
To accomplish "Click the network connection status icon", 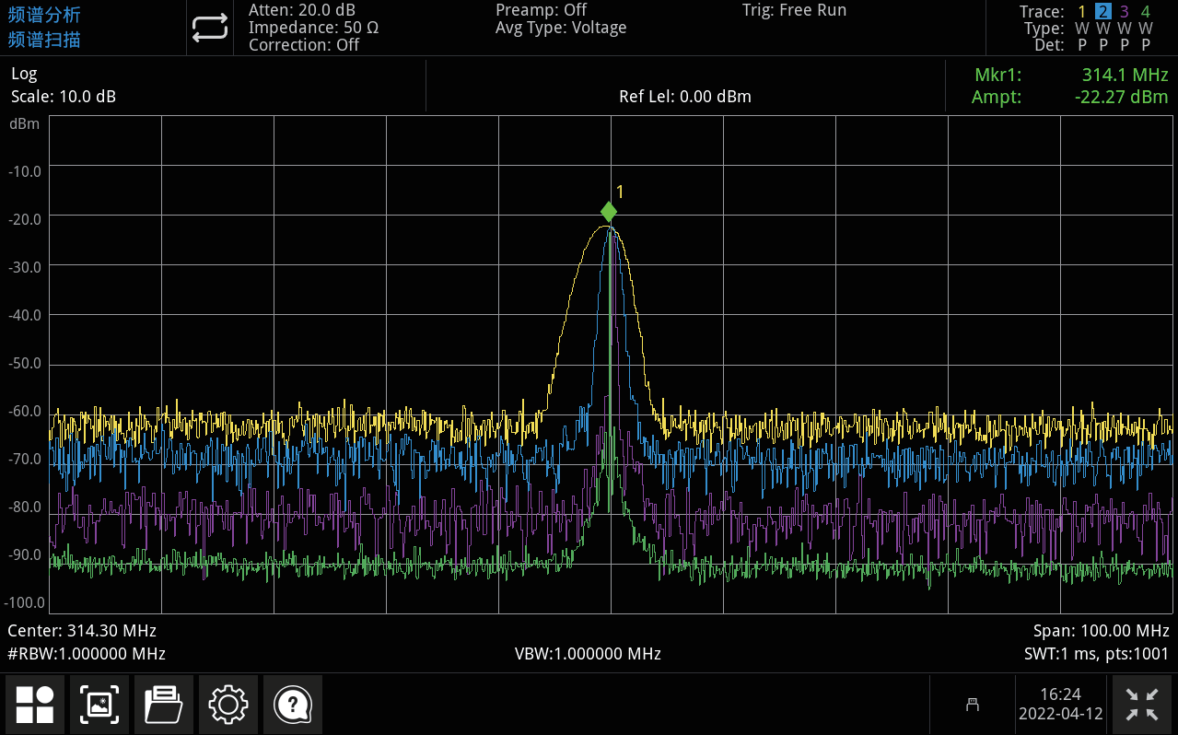I will pos(972,705).
